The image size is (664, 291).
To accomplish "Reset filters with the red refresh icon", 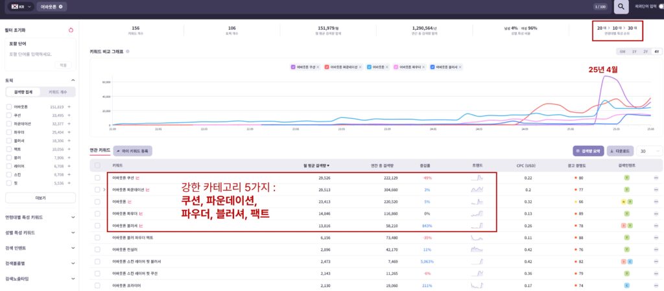I will click(x=71, y=30).
